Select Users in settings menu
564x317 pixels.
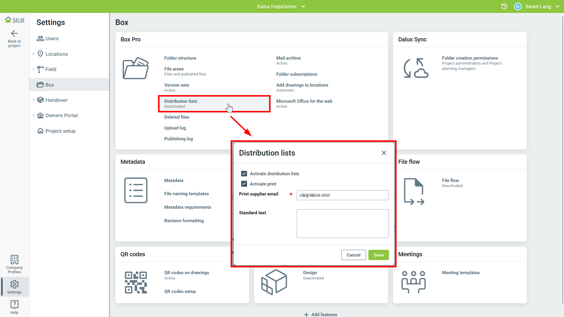[x=52, y=38]
